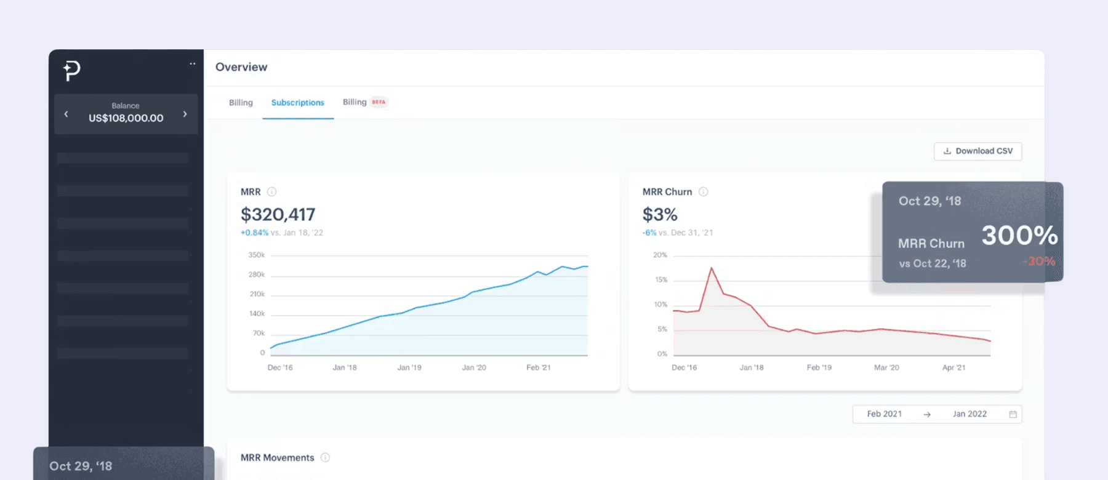The image size is (1108, 480).
Task: Click the MRR info icon
Action: point(271,192)
